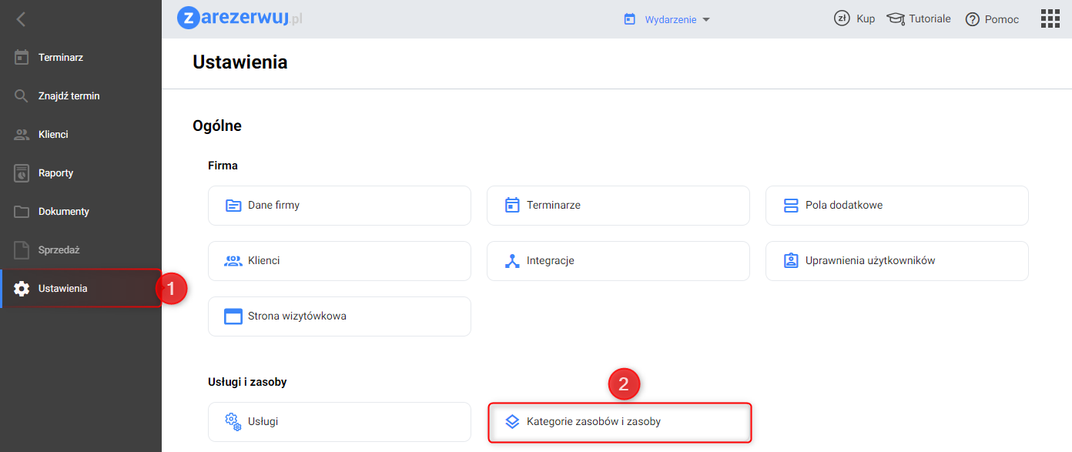Click the Terminarz calendar icon in sidebar

[22, 57]
